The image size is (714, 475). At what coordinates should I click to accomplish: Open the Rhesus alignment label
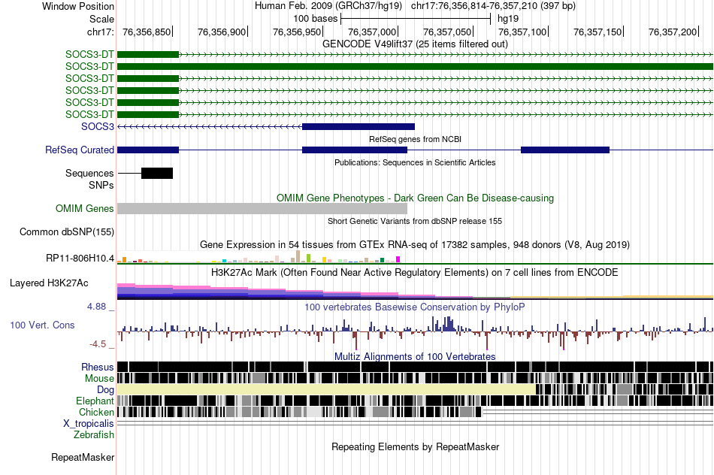(98, 367)
